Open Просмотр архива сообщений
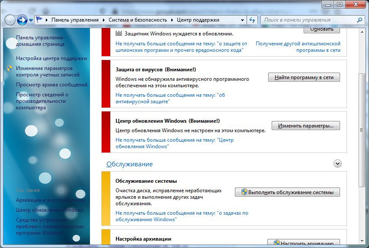This screenshot has width=369, height=248. click(x=51, y=85)
